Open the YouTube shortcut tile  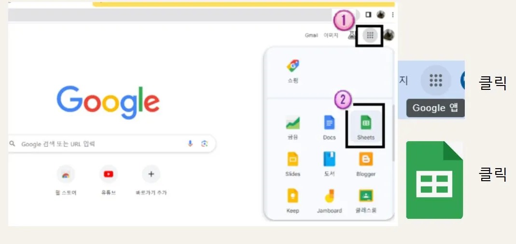click(x=109, y=180)
